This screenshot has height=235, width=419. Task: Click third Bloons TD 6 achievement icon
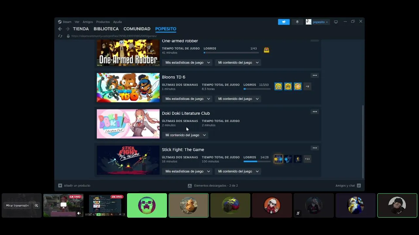[298, 86]
